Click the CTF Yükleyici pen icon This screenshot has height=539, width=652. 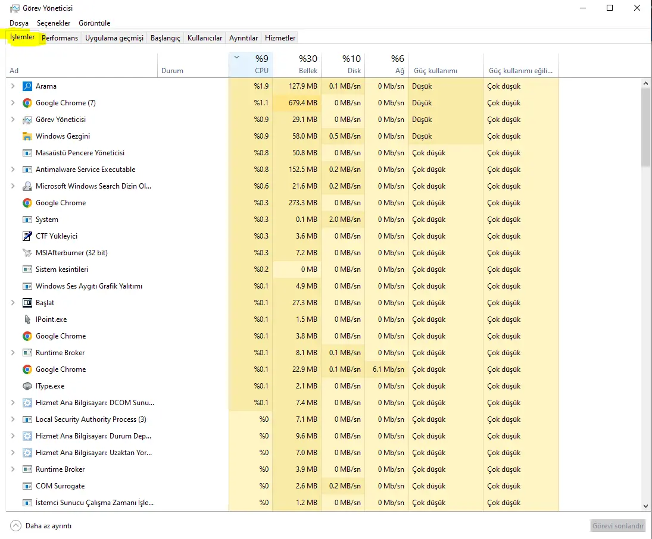pyautogui.click(x=27, y=236)
